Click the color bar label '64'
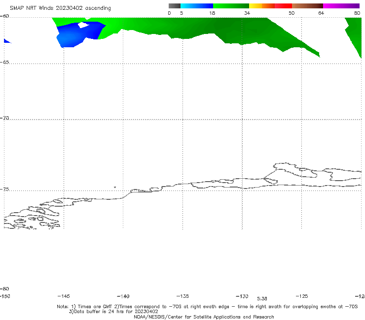 (321, 13)
